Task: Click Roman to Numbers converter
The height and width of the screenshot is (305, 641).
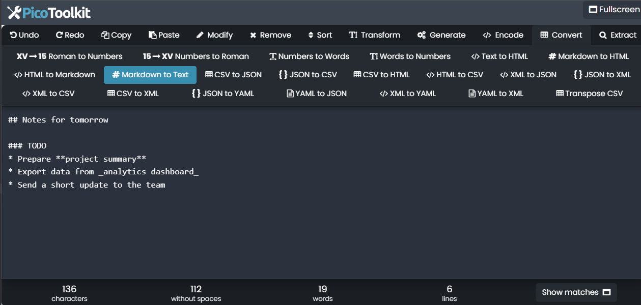Action: (x=69, y=56)
